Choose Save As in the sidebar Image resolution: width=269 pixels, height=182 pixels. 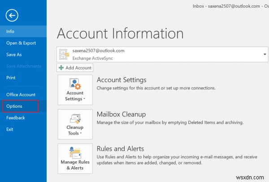point(14,55)
